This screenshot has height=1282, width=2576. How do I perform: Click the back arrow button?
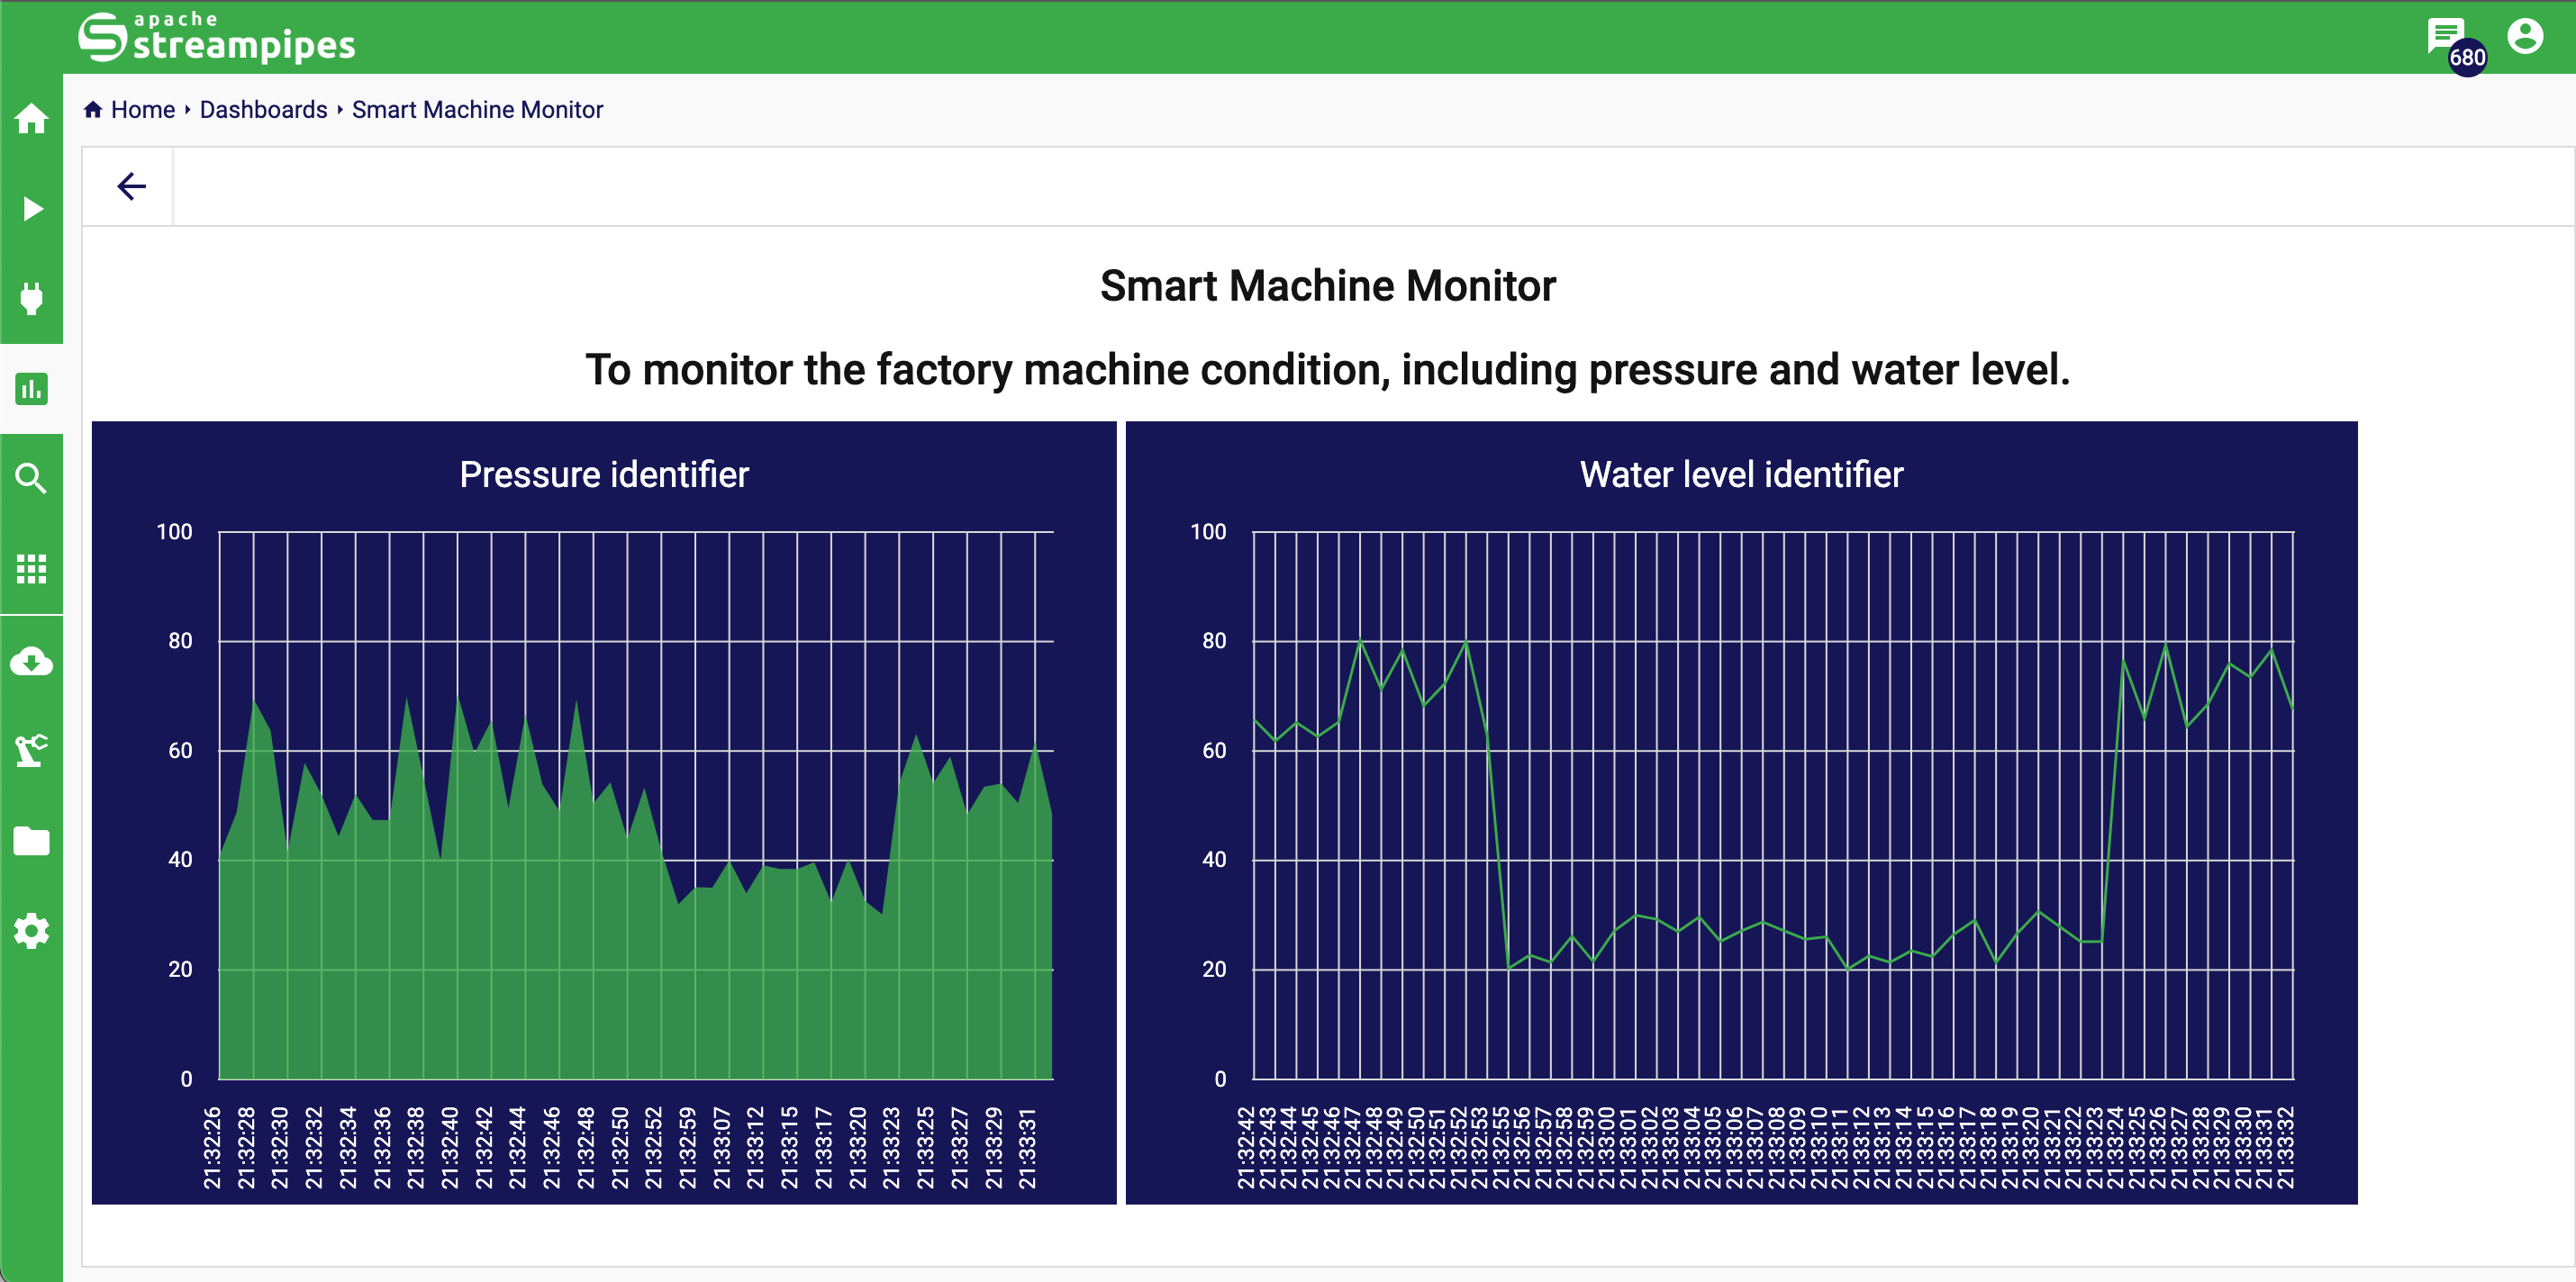131,185
